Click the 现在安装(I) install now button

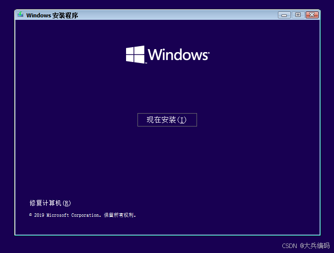[x=167, y=120]
